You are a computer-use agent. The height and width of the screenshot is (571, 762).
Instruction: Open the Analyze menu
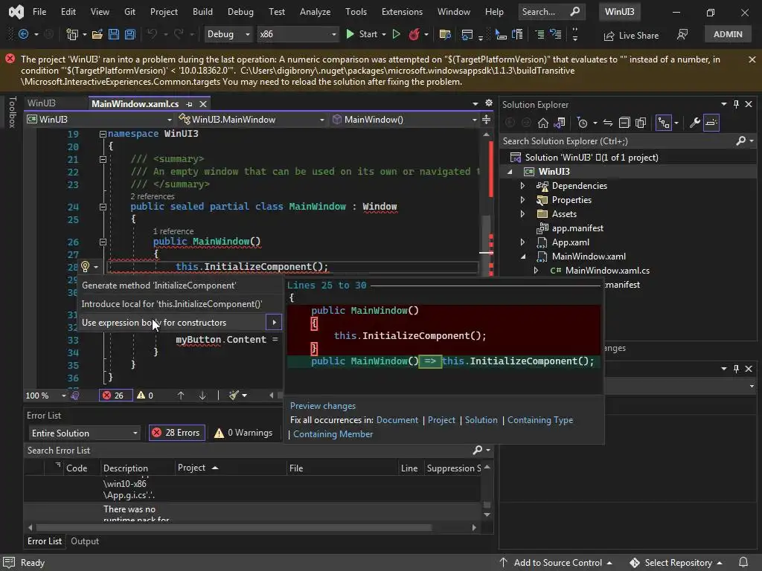315,12
